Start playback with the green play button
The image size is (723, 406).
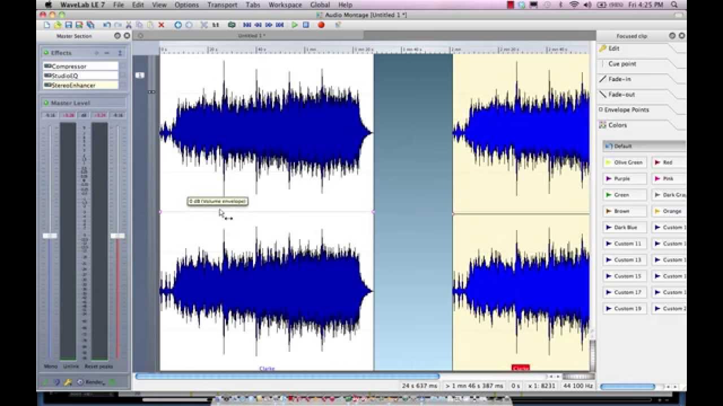(294, 25)
